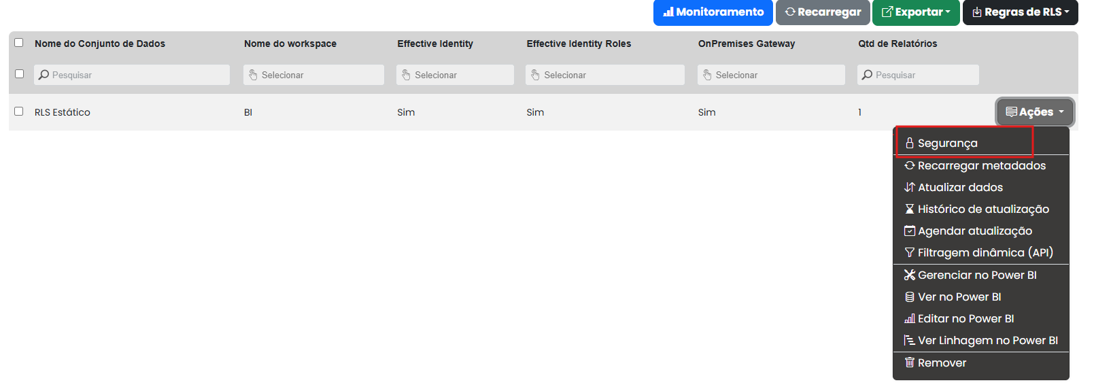Image resolution: width=1094 pixels, height=387 pixels.
Task: Choose Gerenciar no Power BI from menu
Action: (x=976, y=275)
